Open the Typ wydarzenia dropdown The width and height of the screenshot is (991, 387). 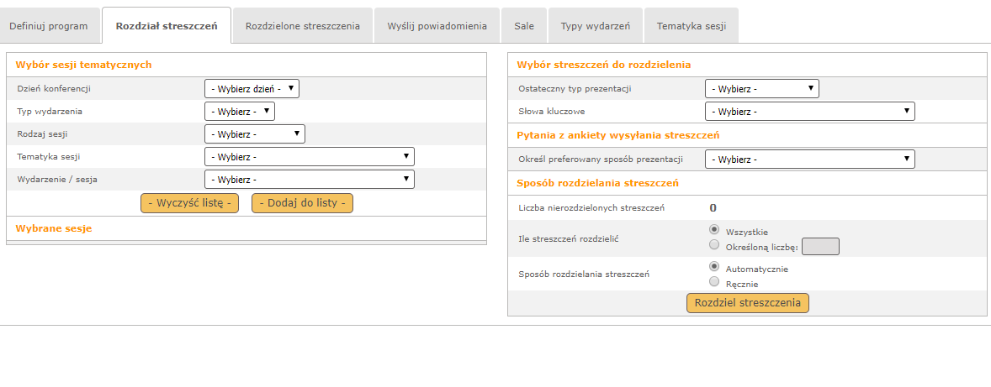240,112
